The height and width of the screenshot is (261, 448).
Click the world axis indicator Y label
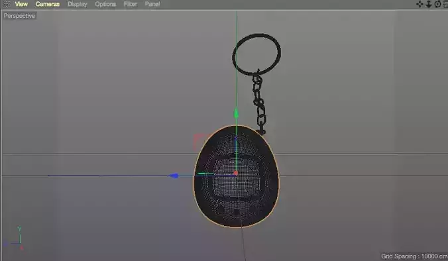pyautogui.click(x=19, y=229)
